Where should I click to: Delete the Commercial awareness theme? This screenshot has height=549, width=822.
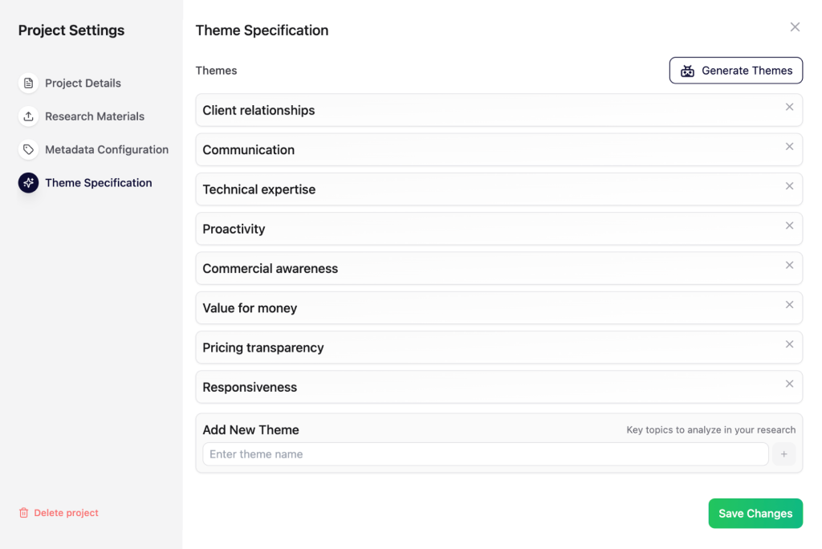789,266
